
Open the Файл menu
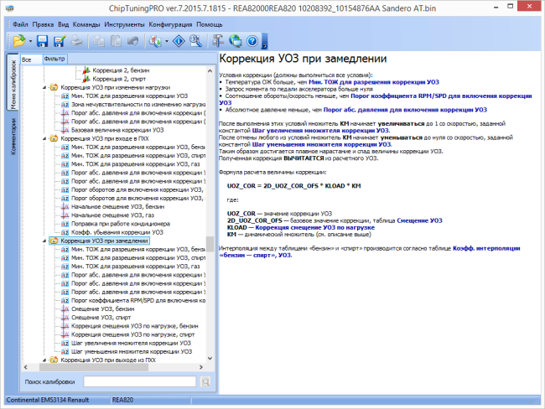[x=20, y=24]
